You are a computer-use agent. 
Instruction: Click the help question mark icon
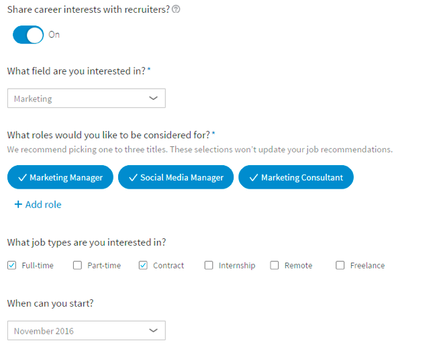pyautogui.click(x=176, y=9)
